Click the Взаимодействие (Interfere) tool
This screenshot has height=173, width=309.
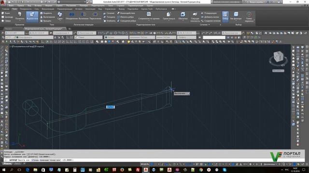coord(126,13)
